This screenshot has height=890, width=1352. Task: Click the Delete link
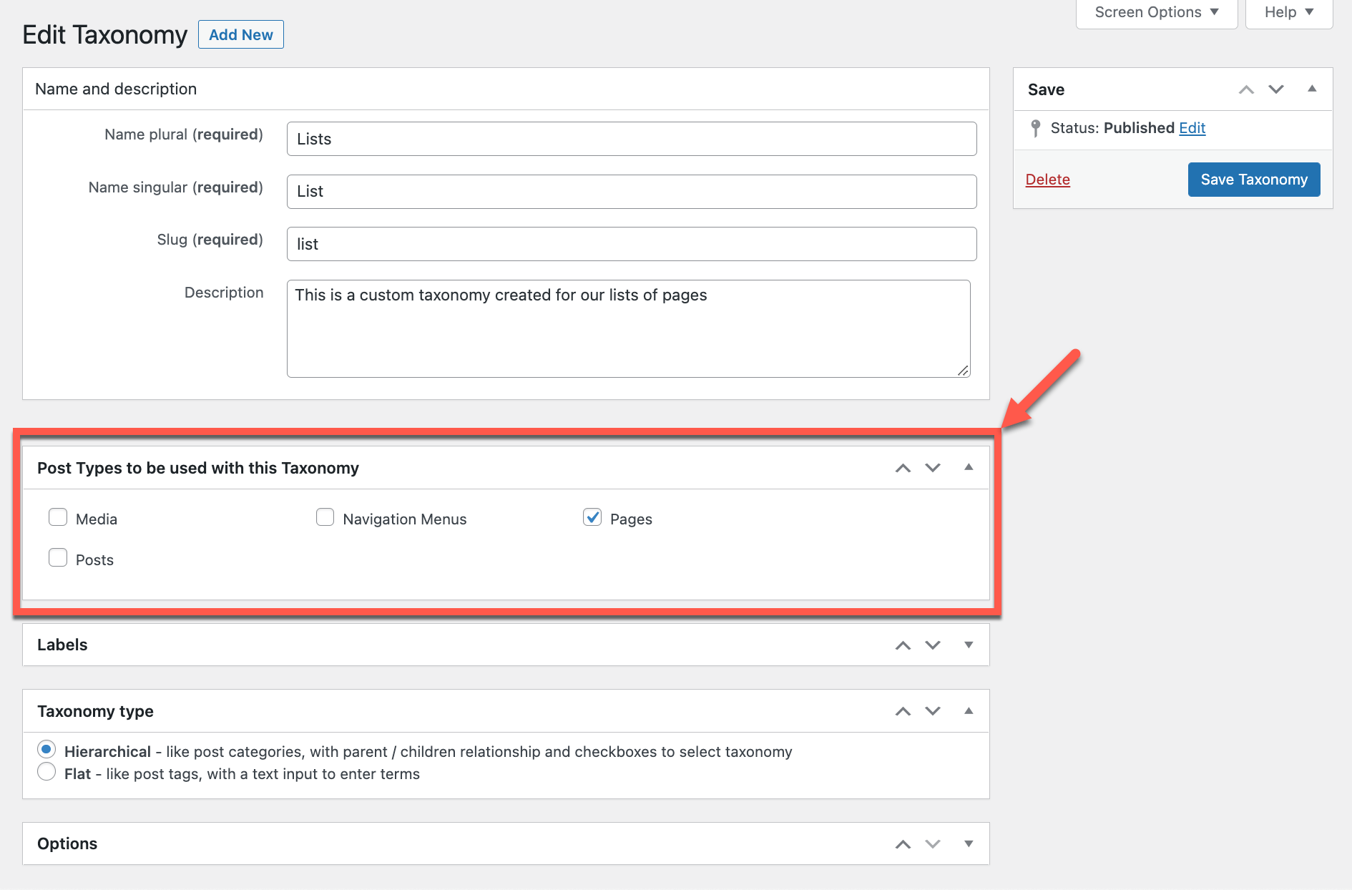pyautogui.click(x=1047, y=180)
